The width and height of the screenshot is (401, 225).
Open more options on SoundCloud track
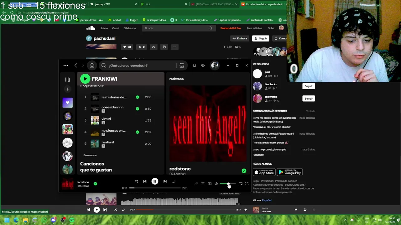click(175, 47)
